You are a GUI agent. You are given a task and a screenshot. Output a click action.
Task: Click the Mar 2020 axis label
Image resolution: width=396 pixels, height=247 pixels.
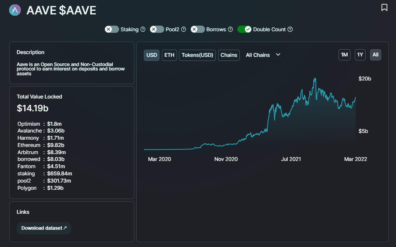coord(159,159)
